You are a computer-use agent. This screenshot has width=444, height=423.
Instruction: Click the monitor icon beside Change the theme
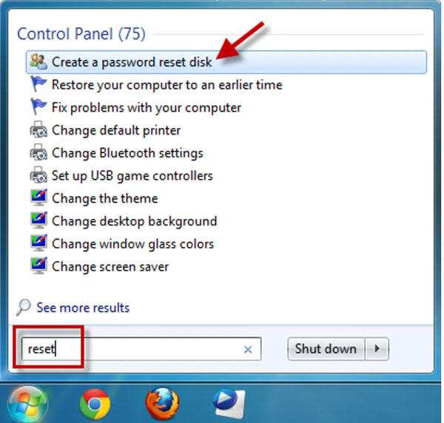pos(38,197)
